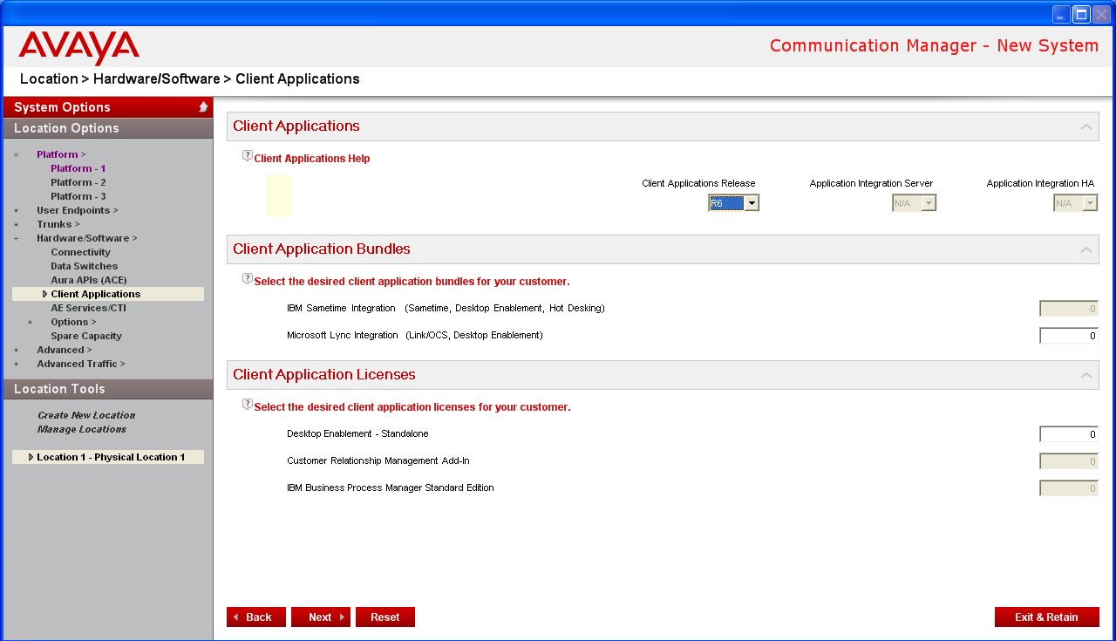This screenshot has height=641, width=1116.
Task: Collapse Client Application Bundles section chevron
Action: pyautogui.click(x=1086, y=250)
